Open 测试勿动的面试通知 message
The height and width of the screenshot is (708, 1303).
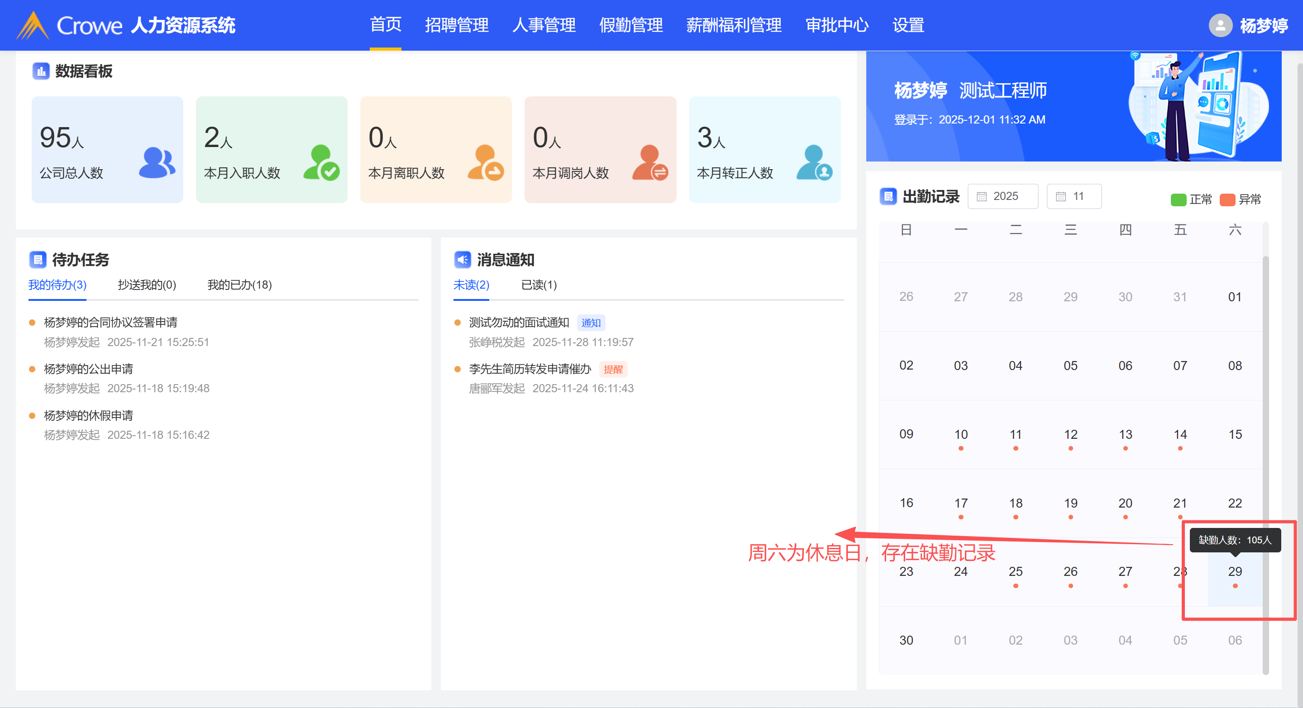pyautogui.click(x=519, y=322)
